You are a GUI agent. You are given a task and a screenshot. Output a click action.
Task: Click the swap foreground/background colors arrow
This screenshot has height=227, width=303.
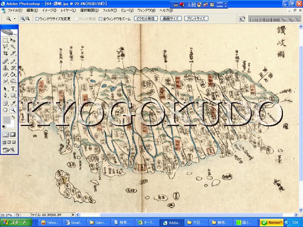click(13, 117)
